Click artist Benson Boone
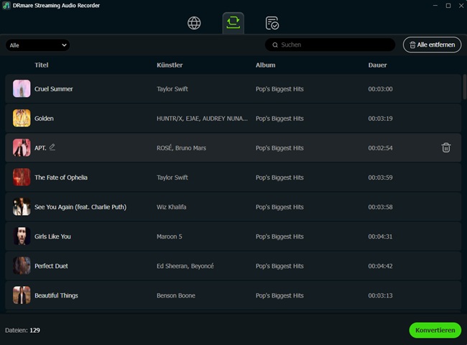467x345 pixels. tap(176, 295)
